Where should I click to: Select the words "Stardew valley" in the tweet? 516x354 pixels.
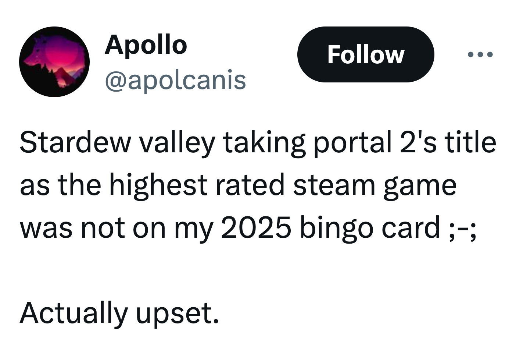pyautogui.click(x=118, y=143)
